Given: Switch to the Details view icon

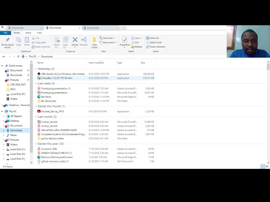Looking at the screenshot, I should click(x=262, y=166).
